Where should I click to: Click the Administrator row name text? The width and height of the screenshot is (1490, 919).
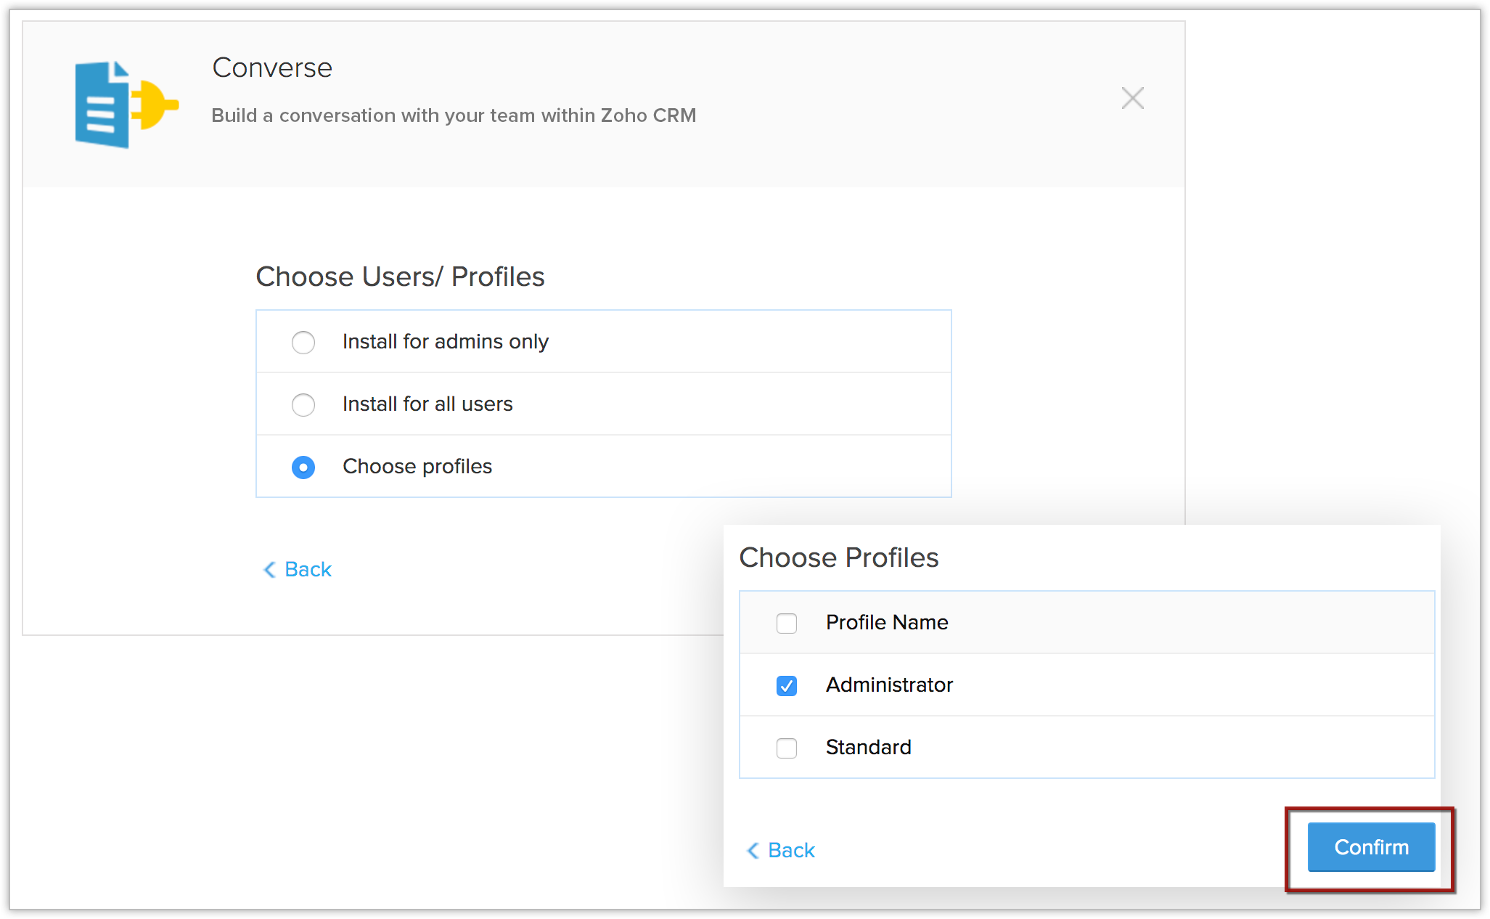(889, 685)
